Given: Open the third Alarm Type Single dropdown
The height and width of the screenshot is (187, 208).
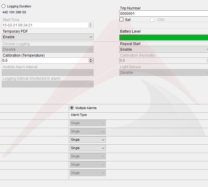Looking at the screenshot, I should point(88,140).
